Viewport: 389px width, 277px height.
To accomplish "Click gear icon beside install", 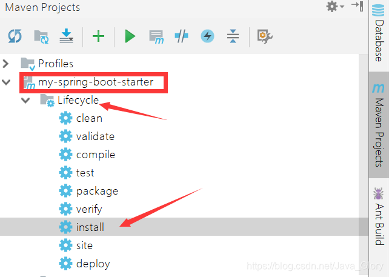I will (x=66, y=227).
